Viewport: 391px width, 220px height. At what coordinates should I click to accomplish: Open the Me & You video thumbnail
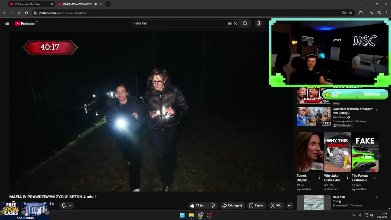pyautogui.click(x=314, y=203)
